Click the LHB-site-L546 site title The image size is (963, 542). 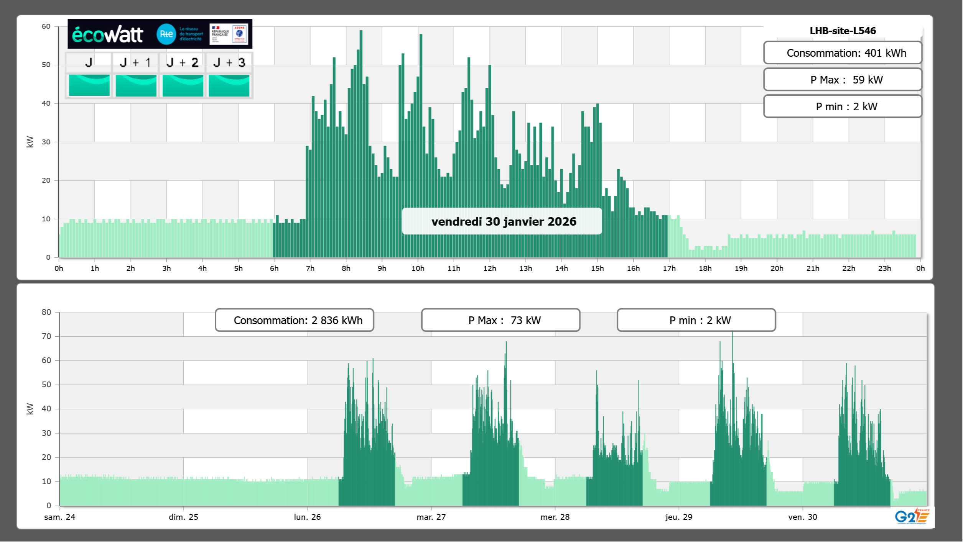(x=842, y=31)
